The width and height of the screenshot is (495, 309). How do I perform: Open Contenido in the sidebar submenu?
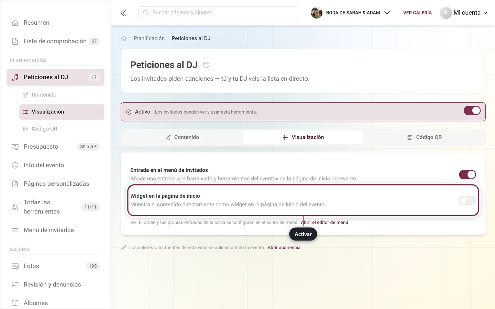62,95
